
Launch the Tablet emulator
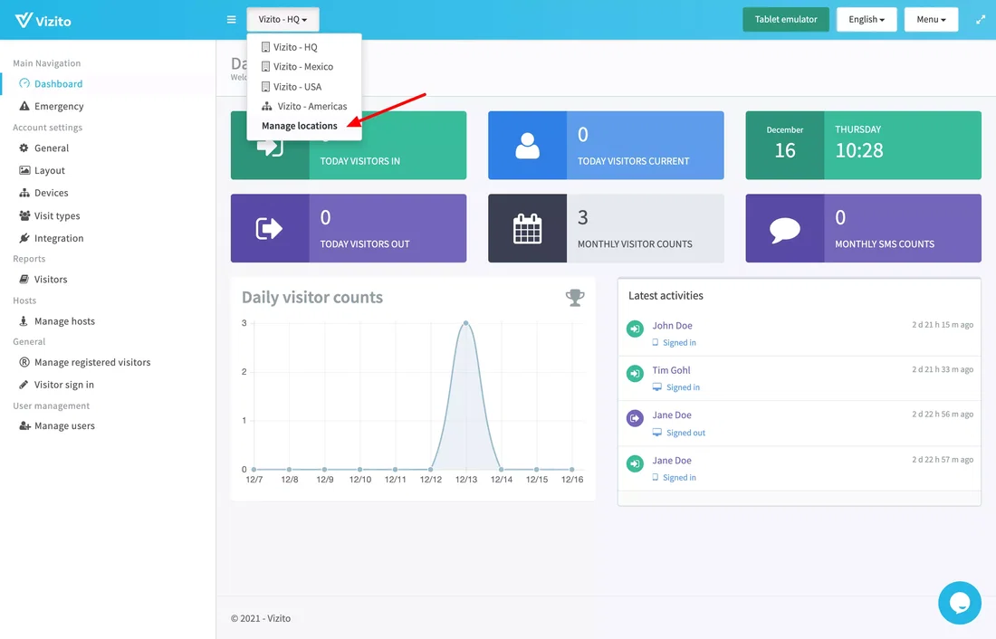point(786,20)
